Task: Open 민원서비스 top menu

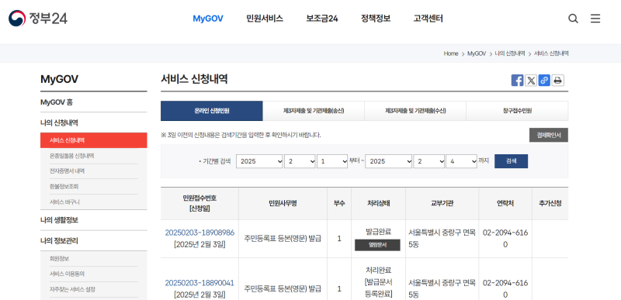Action: (x=265, y=19)
